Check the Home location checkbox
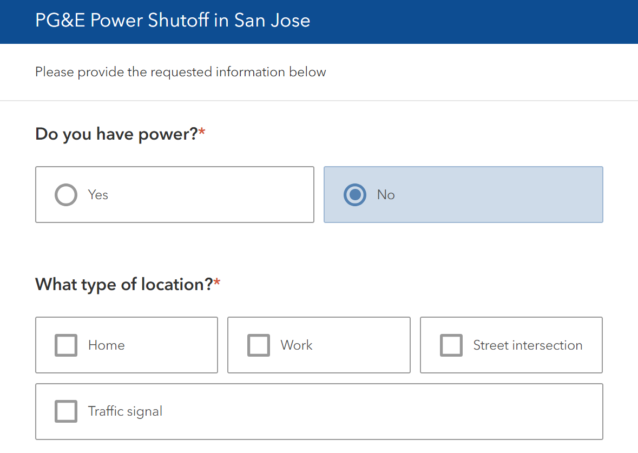Viewport: 638px width, 453px height. (66, 345)
